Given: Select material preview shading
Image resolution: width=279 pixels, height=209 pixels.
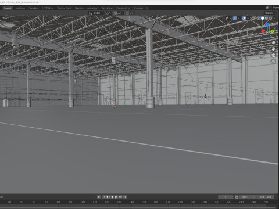Looking at the screenshot, I should [266, 18].
